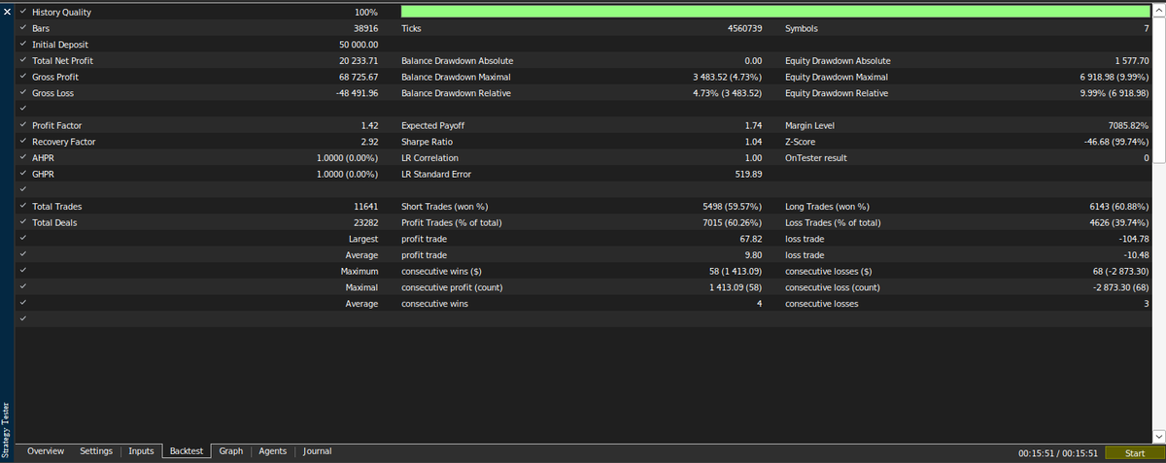Image resolution: width=1166 pixels, height=463 pixels.
Task: Click the Short Trades value 5498 (59.57%)
Action: tap(733, 207)
